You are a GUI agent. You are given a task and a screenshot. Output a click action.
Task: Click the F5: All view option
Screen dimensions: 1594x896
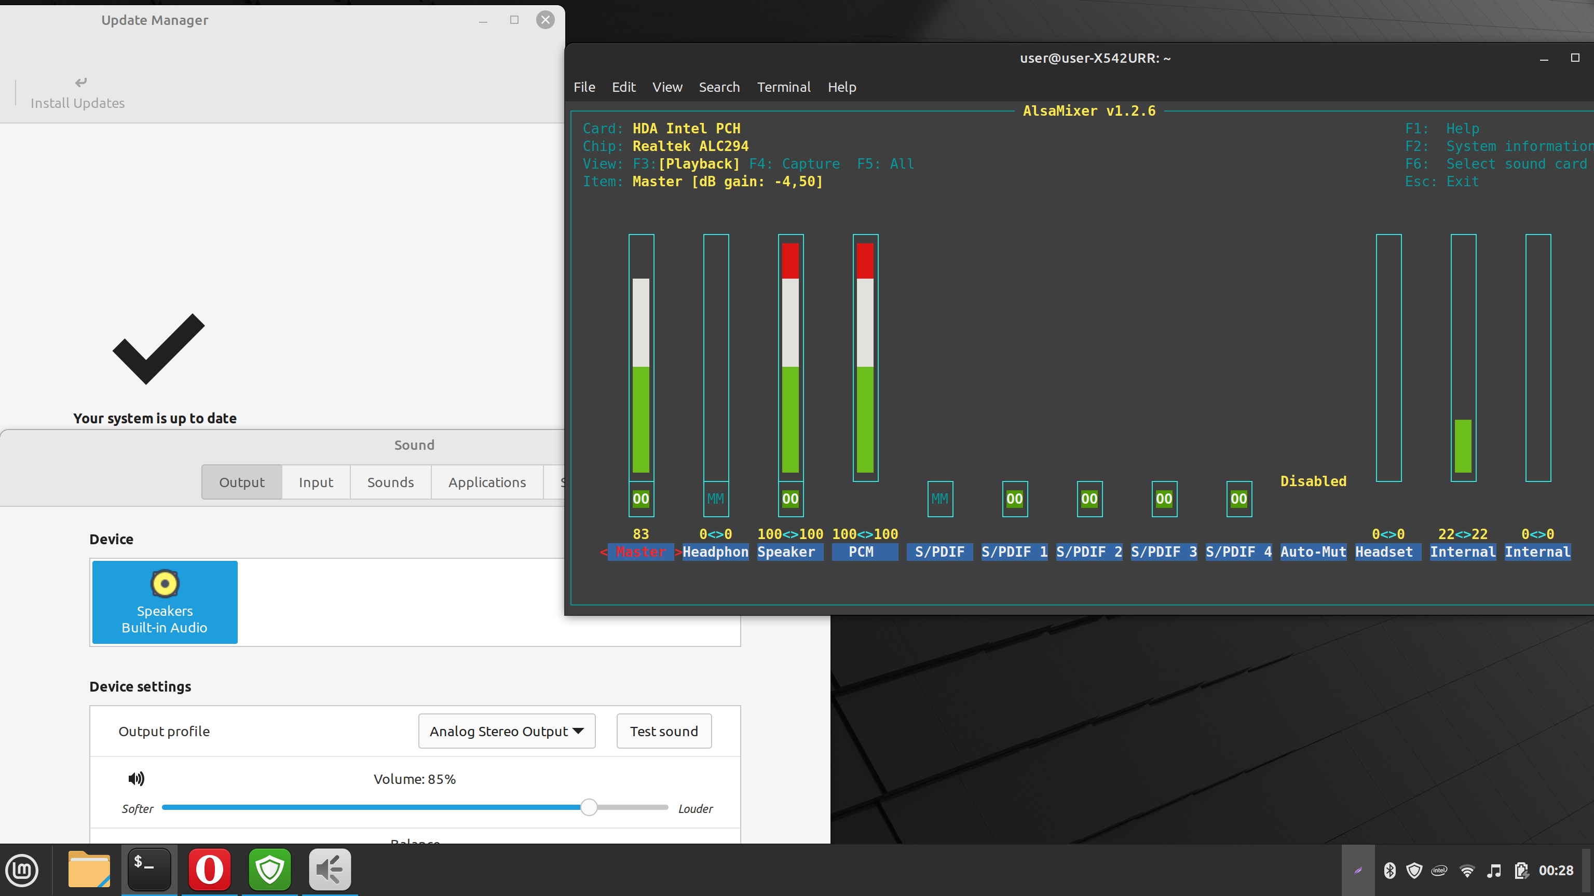[885, 164]
